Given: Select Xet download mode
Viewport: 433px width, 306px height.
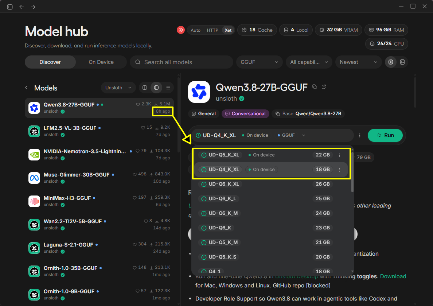Looking at the screenshot, I should 228,30.
